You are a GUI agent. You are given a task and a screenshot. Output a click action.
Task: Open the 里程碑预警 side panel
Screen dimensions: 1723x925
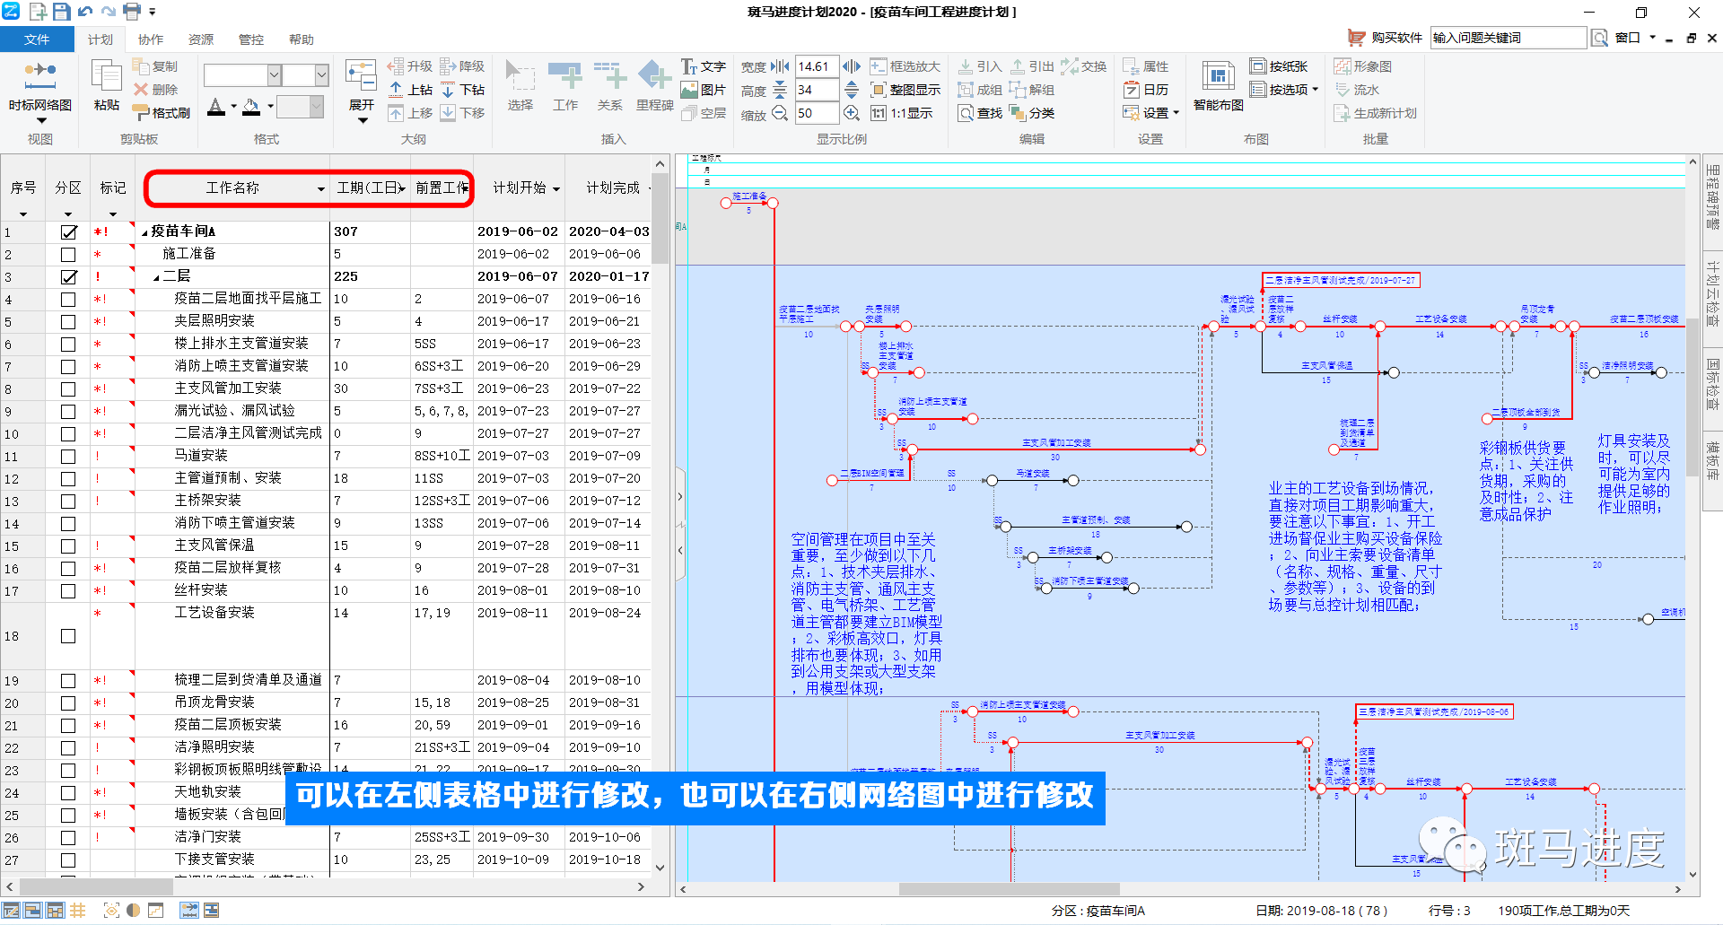[x=1712, y=197]
